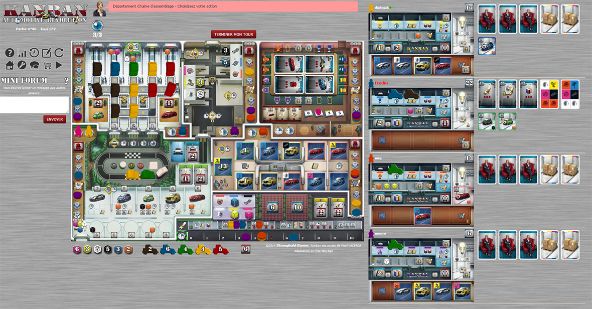Click the TERMINER MON TOUR button
The width and height of the screenshot is (592, 309).
tap(234, 35)
